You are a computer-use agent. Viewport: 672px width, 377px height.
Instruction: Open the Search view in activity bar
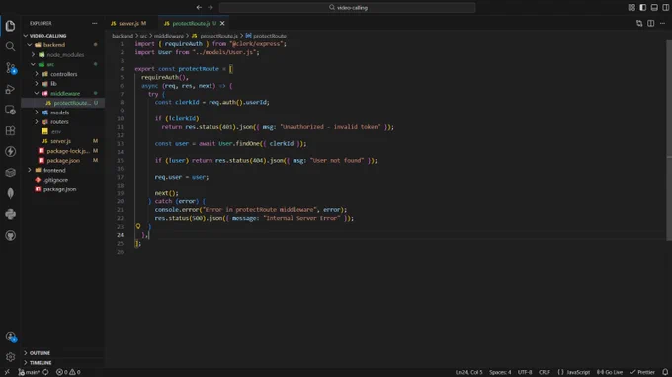[x=10, y=46]
